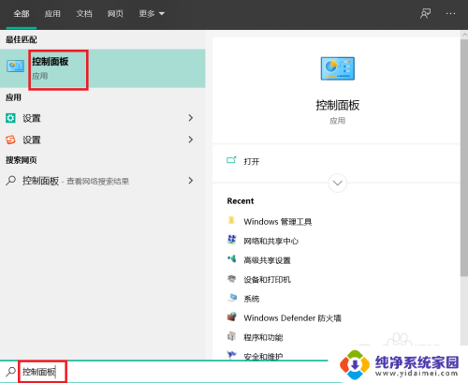Click the 最佳匹配 section heading
This screenshot has height=383, width=468.
click(22, 39)
